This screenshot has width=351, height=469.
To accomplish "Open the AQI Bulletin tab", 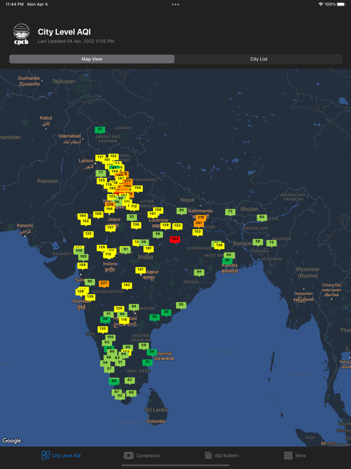I will [x=222, y=455].
